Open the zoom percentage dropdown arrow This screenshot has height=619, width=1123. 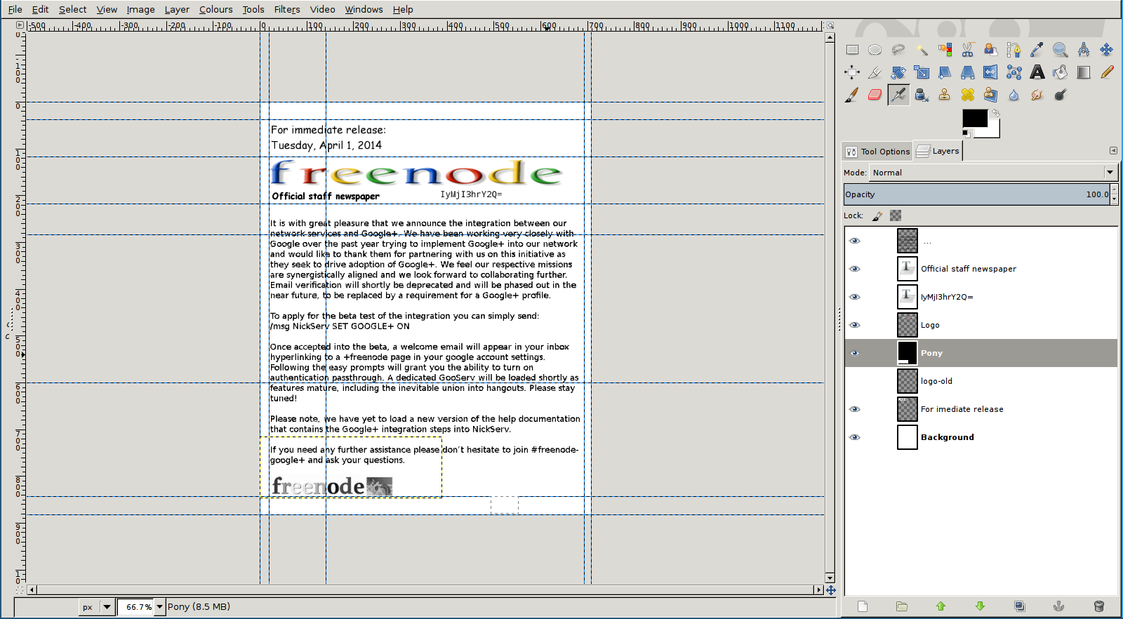(159, 607)
